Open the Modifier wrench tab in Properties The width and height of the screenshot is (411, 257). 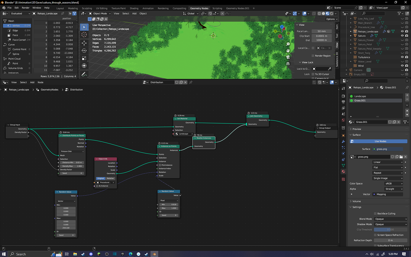(x=343, y=142)
